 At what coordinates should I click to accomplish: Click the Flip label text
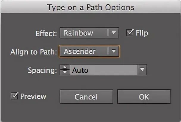point(142,33)
